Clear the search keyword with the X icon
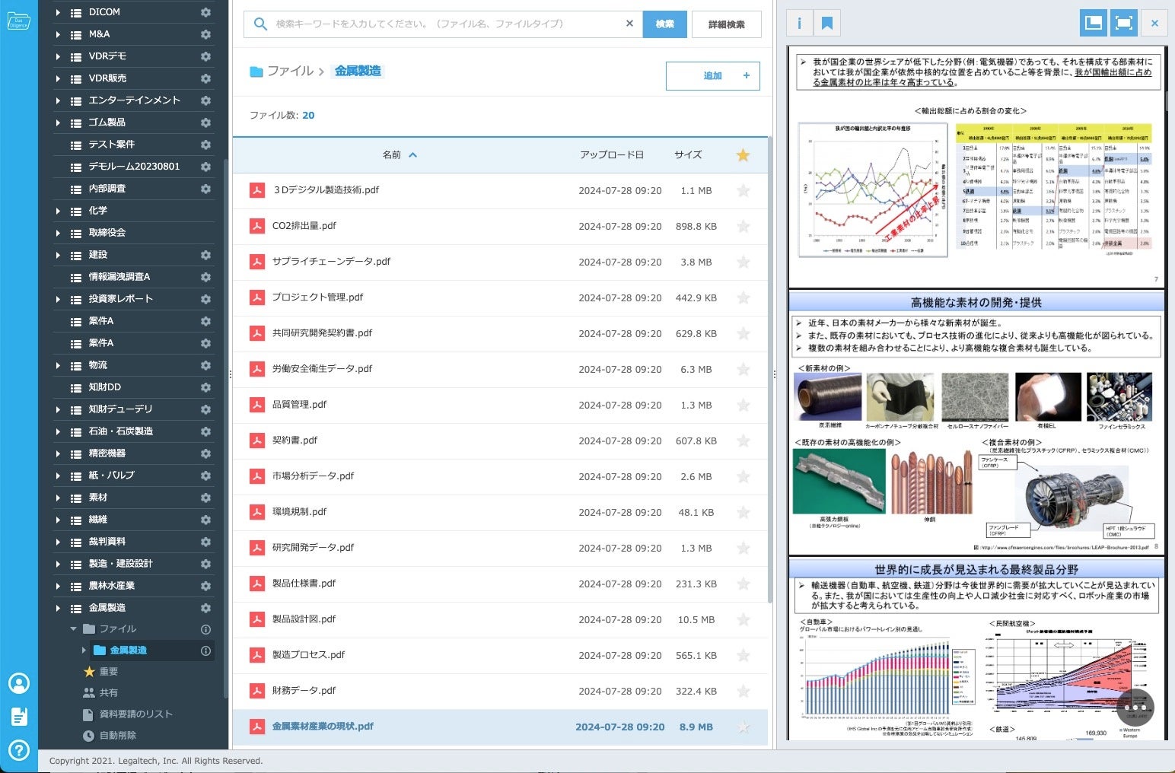 pos(629,24)
